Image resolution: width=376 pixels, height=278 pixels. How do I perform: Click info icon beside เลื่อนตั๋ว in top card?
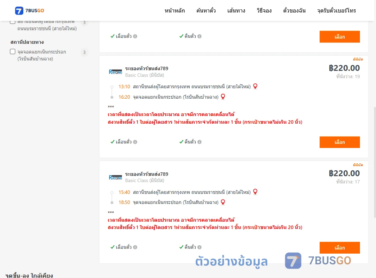(135, 36)
